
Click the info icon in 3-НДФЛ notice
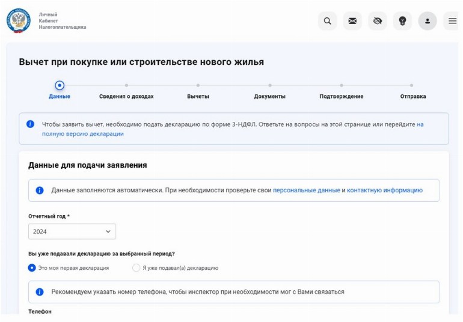30,124
